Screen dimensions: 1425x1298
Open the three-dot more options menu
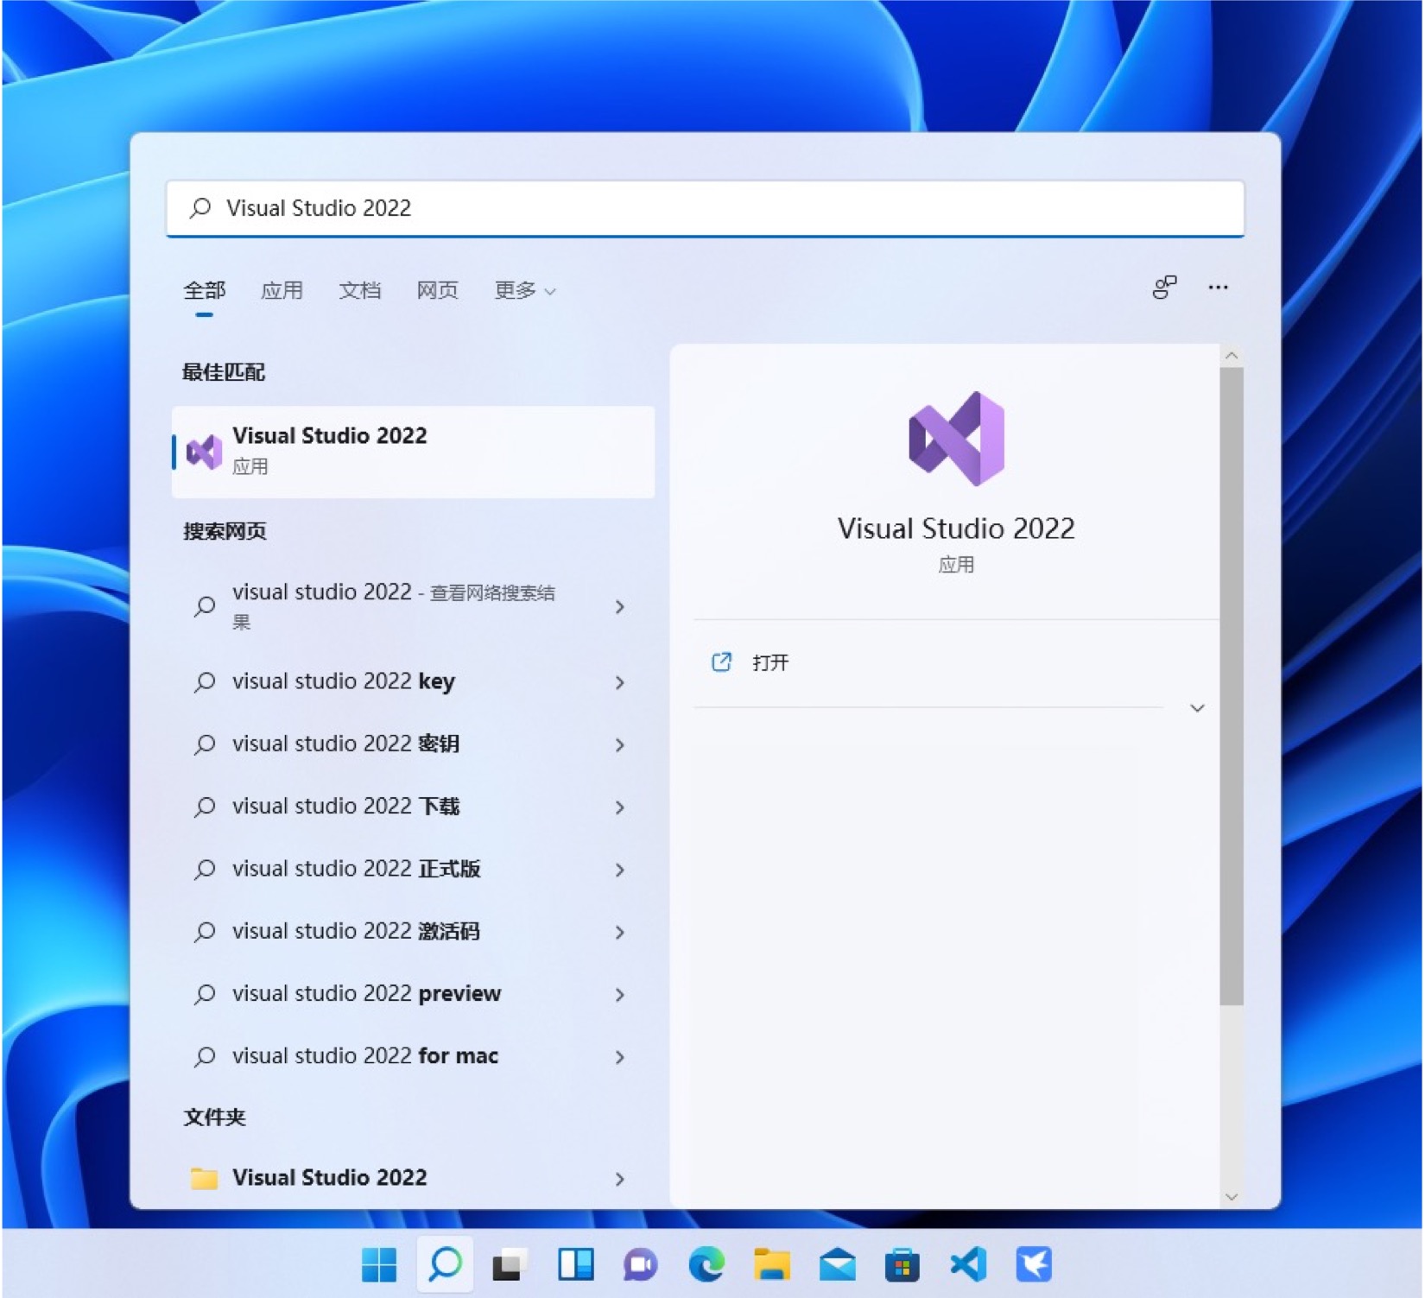[1218, 288]
